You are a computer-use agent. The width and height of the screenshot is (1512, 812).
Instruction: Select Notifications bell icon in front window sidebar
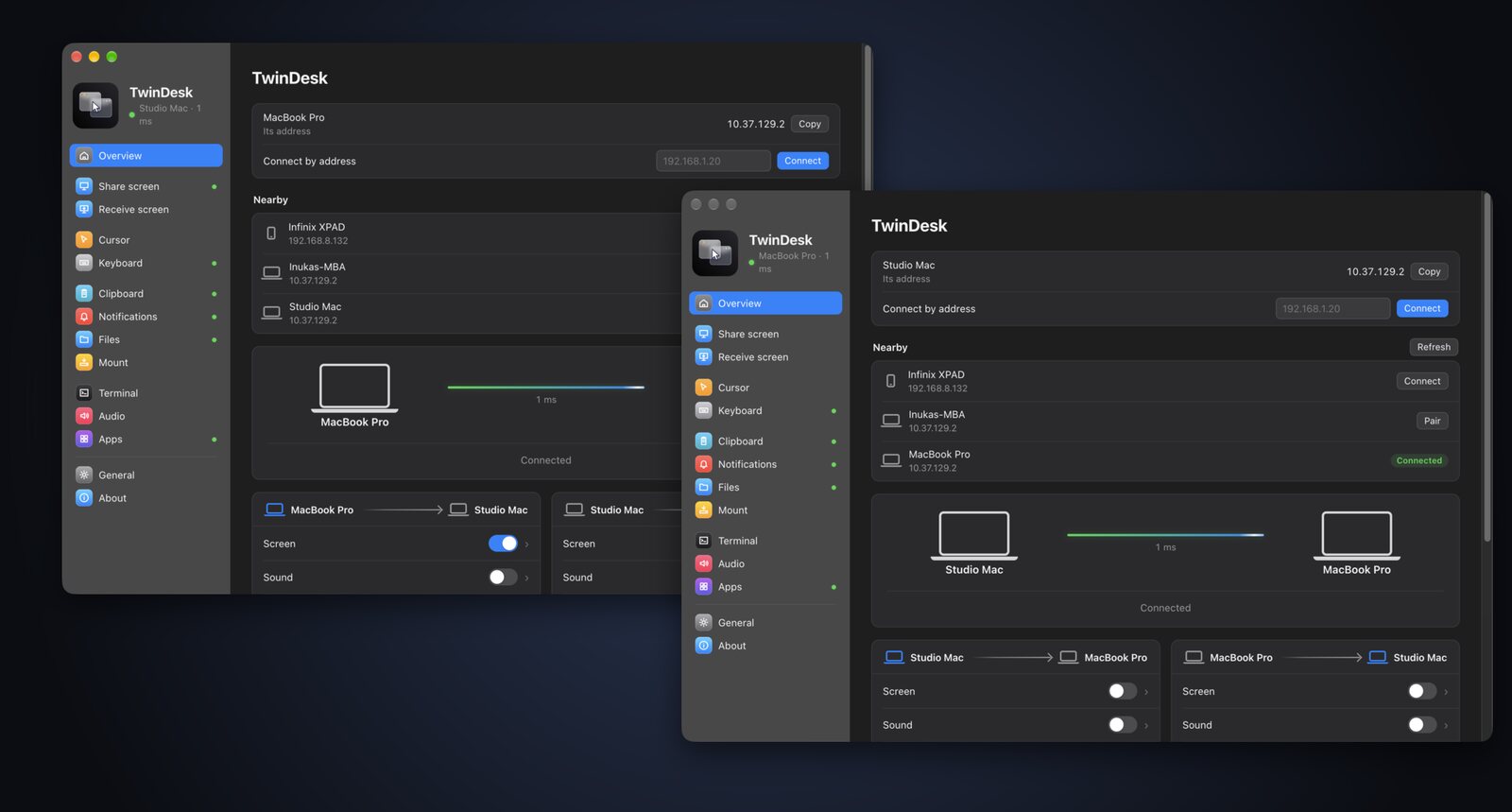coord(703,464)
